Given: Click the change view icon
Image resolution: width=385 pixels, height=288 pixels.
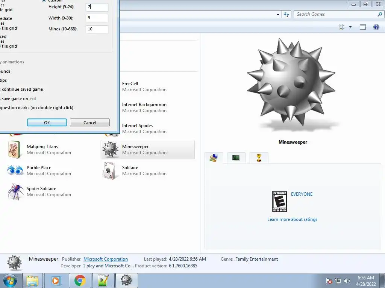Looking at the screenshot, I should point(342,27).
